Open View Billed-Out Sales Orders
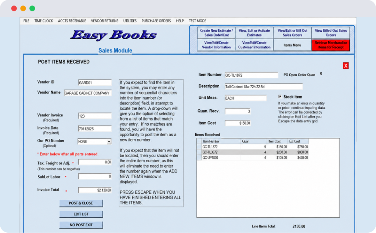 [x=331, y=33]
